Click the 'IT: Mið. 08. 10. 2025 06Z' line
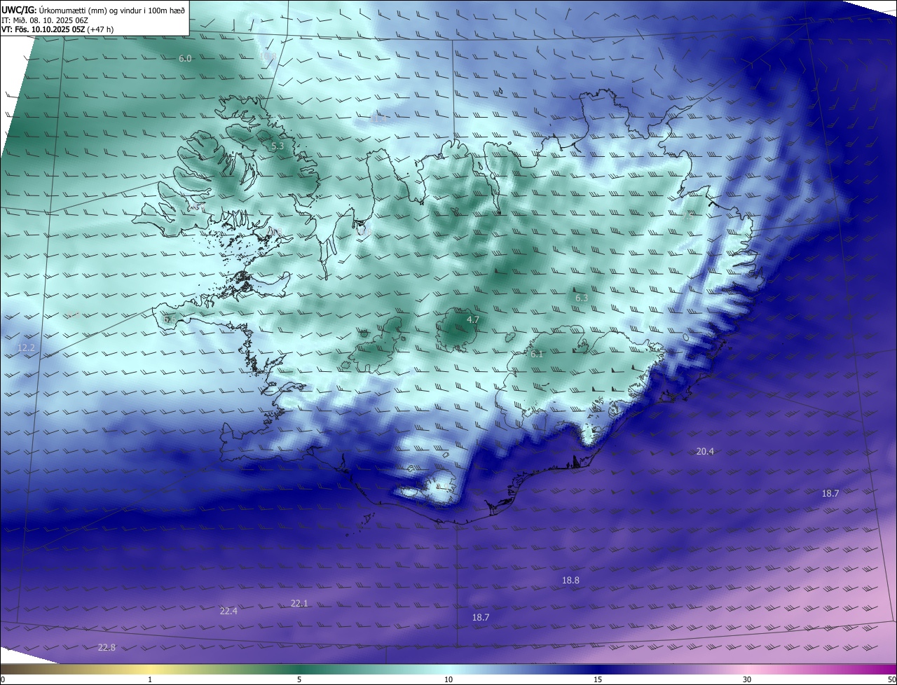Screen dimensions: 897x685 (45, 20)
